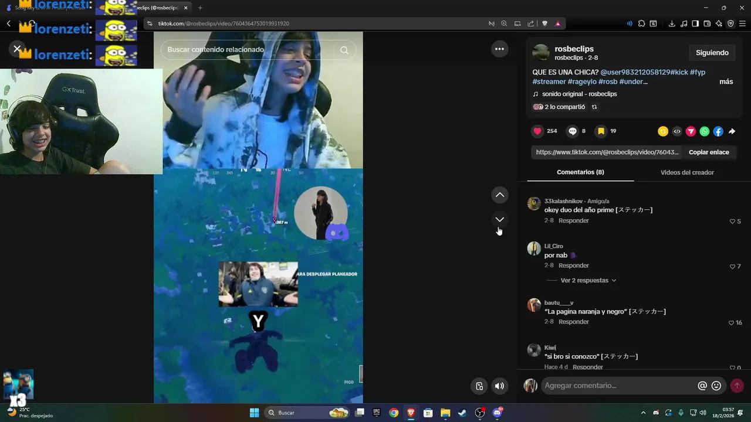Click the magnifier in 'Buscar contenido relacionado'
Screen dimensions: 751x422
click(x=344, y=50)
